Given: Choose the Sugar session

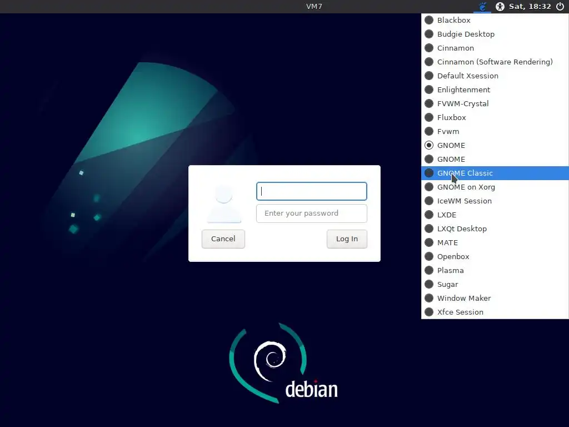Looking at the screenshot, I should 495,284.
